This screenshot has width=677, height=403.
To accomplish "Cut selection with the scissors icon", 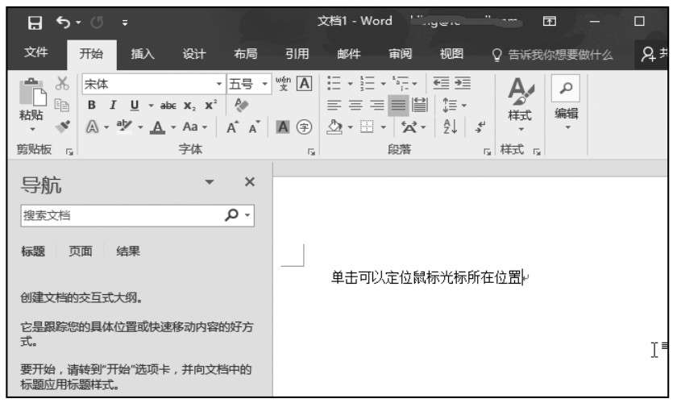I will [62, 83].
